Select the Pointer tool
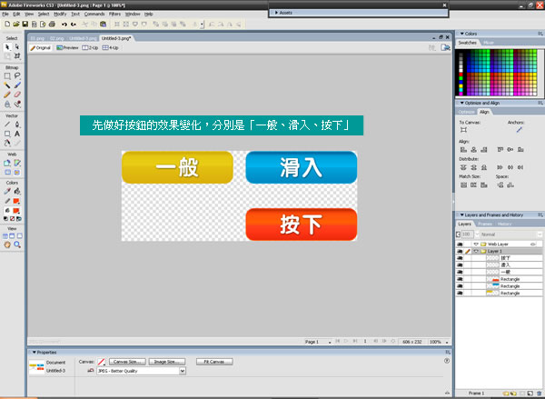This screenshot has height=399, width=545. 7,47
